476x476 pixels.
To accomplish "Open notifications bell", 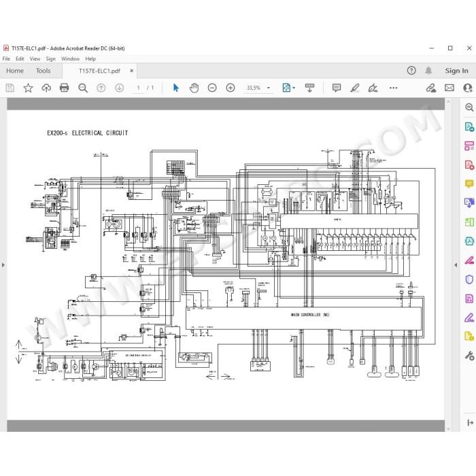I will (428, 71).
